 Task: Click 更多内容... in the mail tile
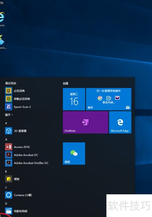(x=109, y=103)
